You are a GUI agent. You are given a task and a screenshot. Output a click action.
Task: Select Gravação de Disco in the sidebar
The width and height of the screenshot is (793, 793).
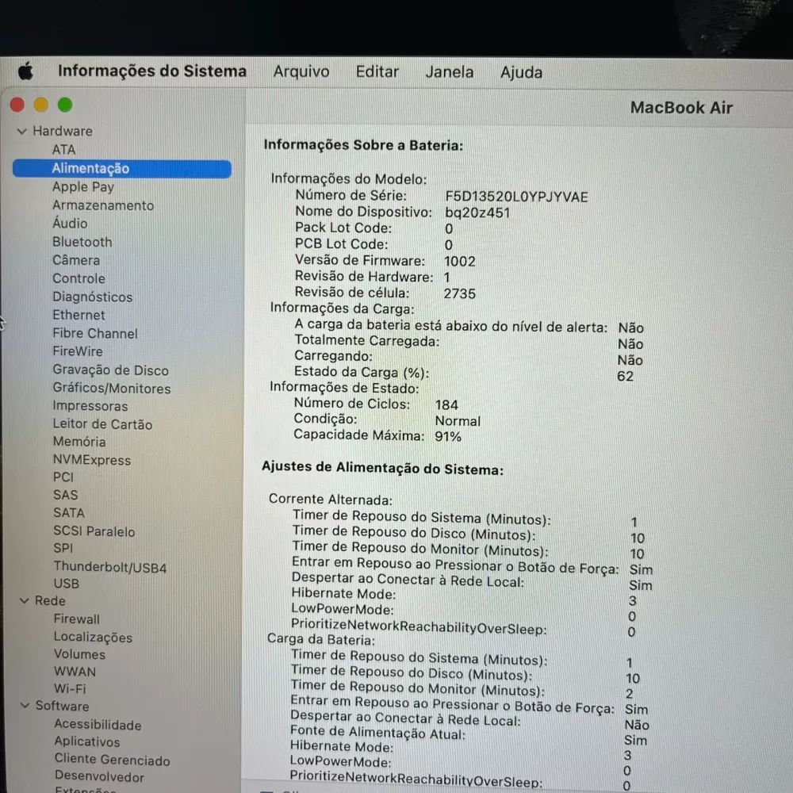111,370
